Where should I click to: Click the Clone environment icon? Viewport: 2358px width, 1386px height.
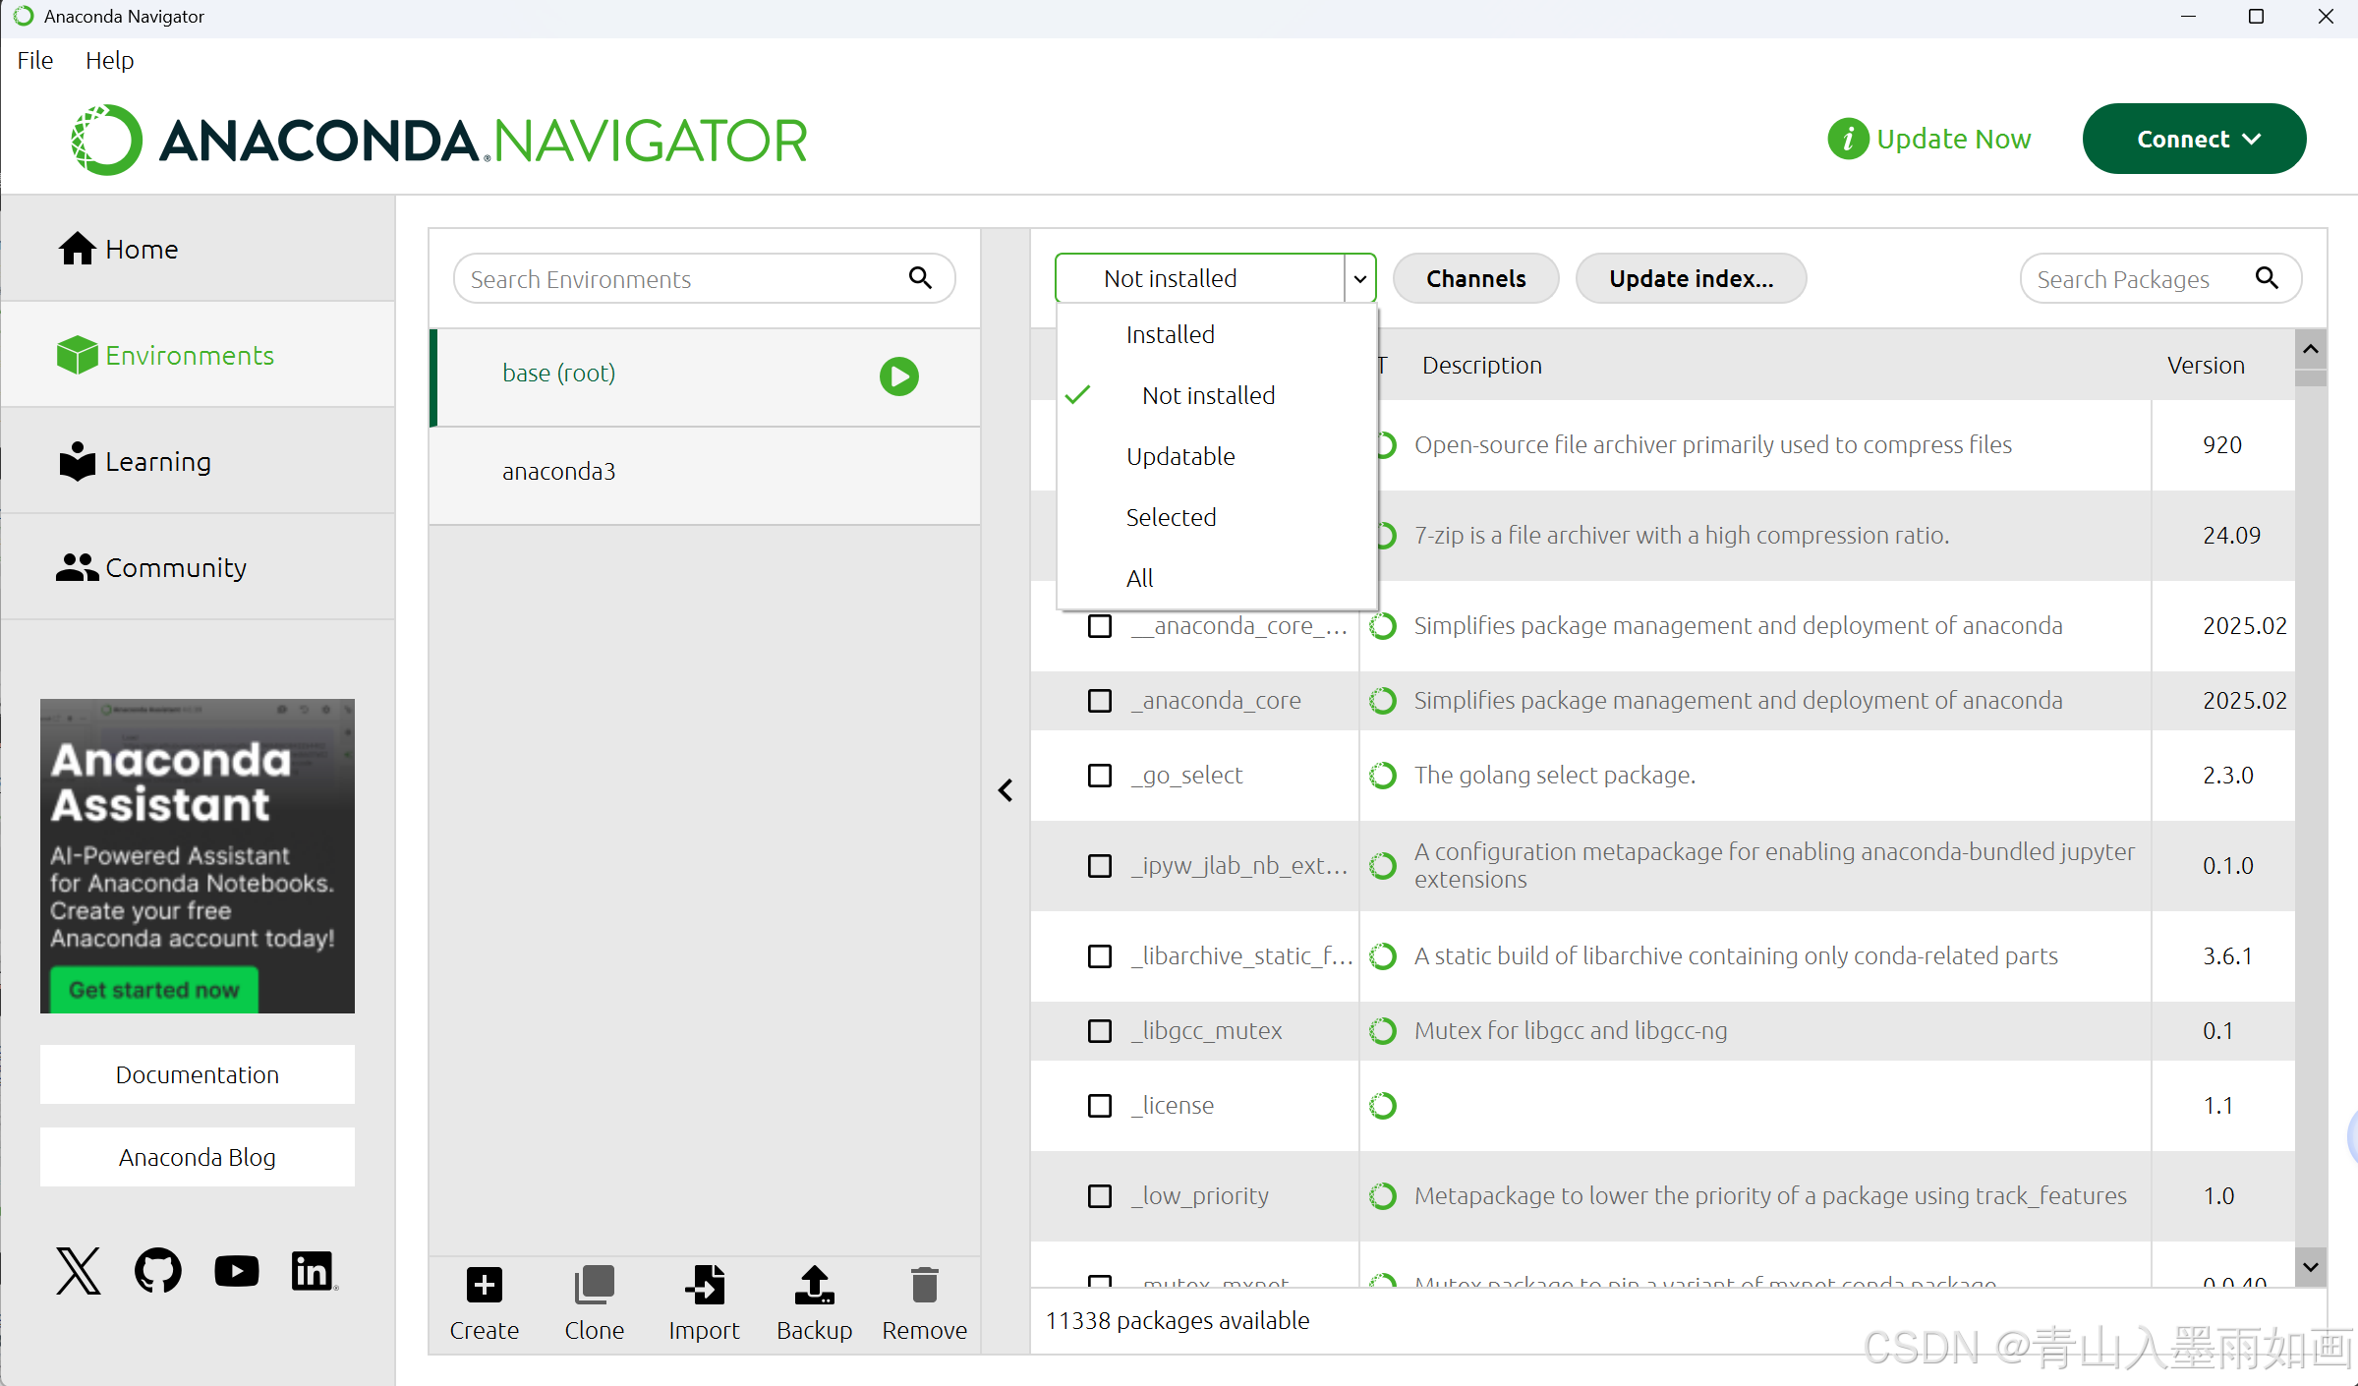(x=594, y=1285)
